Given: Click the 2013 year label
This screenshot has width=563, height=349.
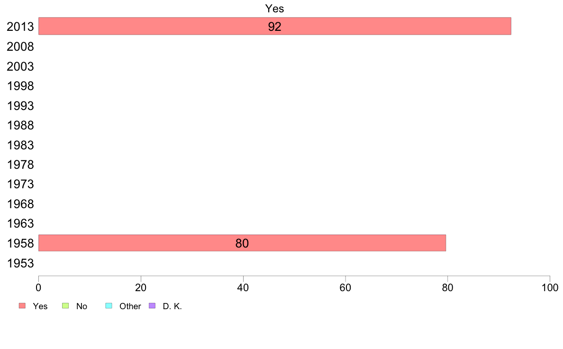Looking at the screenshot, I should tap(20, 27).
